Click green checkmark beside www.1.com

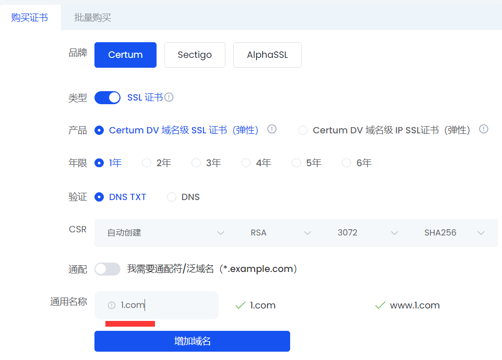pyautogui.click(x=380, y=305)
